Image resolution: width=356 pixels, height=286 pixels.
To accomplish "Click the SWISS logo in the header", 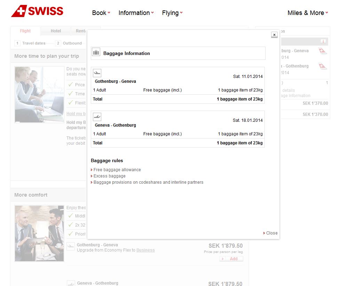I will coord(37,11).
